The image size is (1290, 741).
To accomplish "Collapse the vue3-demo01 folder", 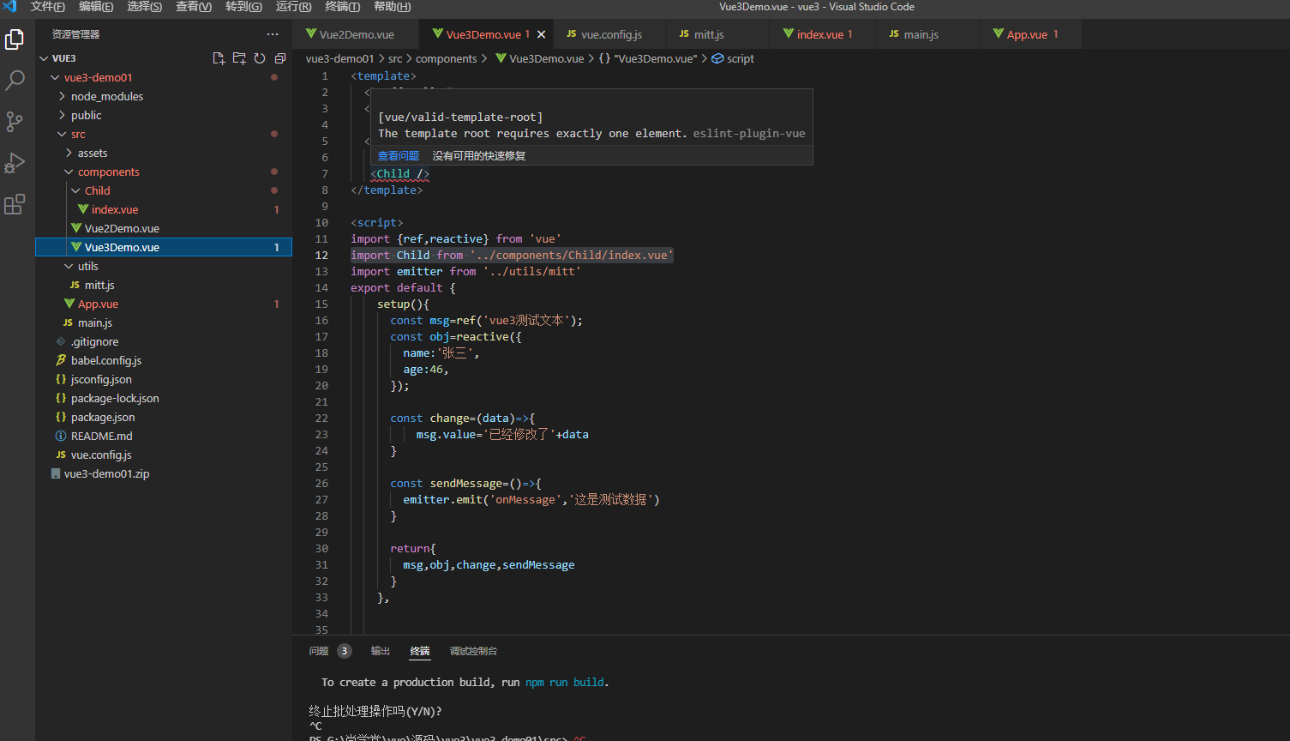I will click(55, 77).
